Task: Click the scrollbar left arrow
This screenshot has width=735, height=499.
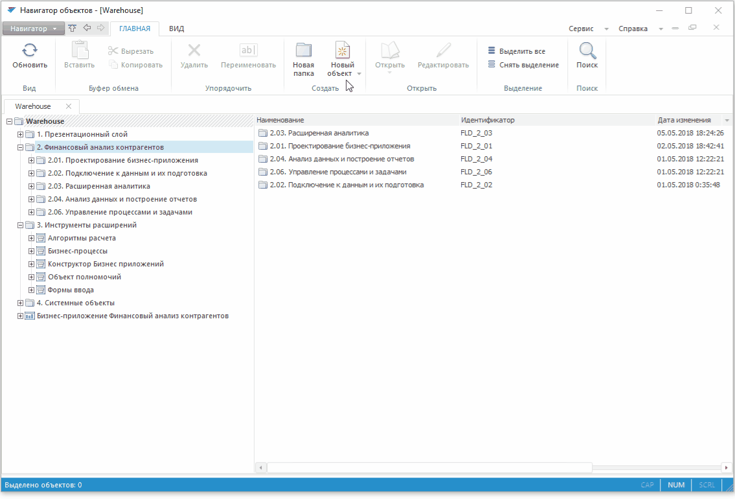Action: point(260,468)
